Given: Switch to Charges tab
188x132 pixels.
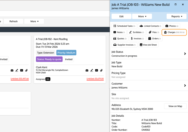Looking at the screenshot, I should click(x=174, y=32).
